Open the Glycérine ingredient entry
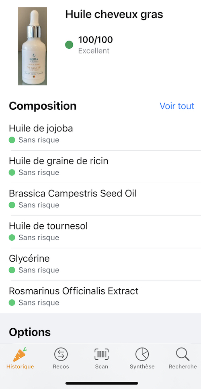Viewport: 201px width, 389px height. pyautogui.click(x=100, y=264)
